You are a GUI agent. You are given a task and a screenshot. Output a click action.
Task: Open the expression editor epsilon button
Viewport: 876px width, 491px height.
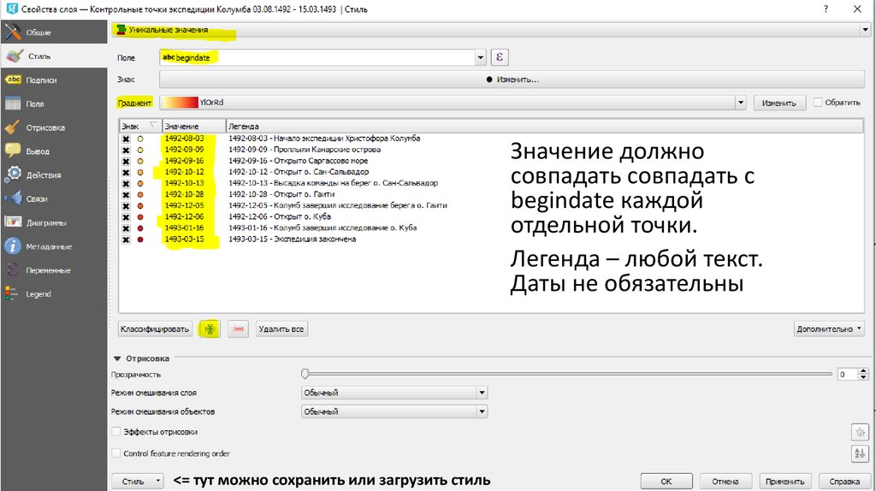click(x=500, y=57)
